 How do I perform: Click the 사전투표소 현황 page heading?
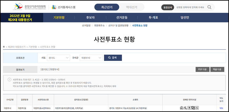point(114,39)
